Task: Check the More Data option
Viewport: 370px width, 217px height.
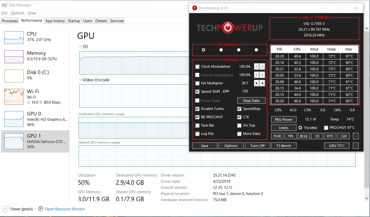Action: pos(239,134)
